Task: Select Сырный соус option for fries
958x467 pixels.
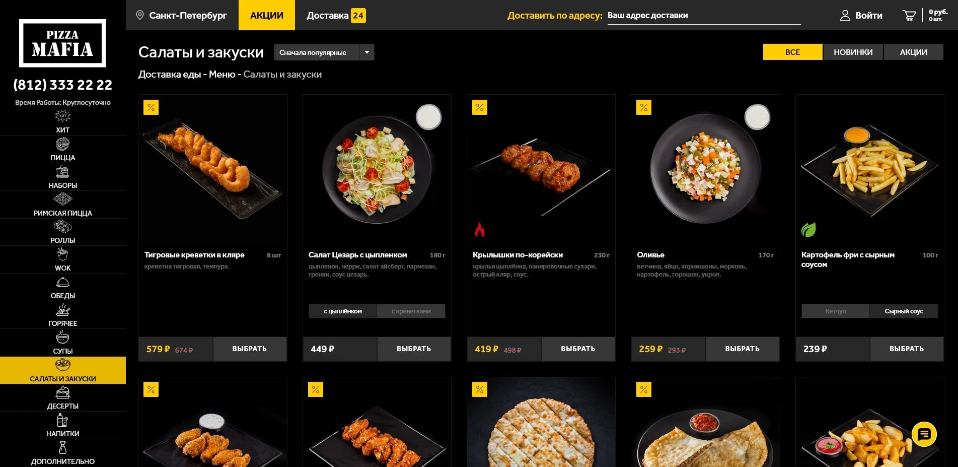Action: pos(904,311)
